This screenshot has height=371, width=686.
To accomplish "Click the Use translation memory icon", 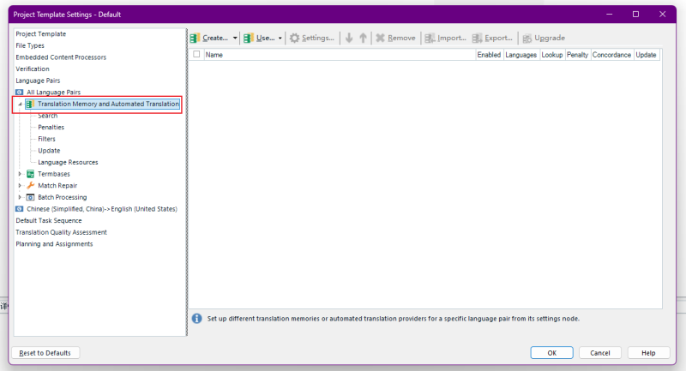I will [249, 39].
